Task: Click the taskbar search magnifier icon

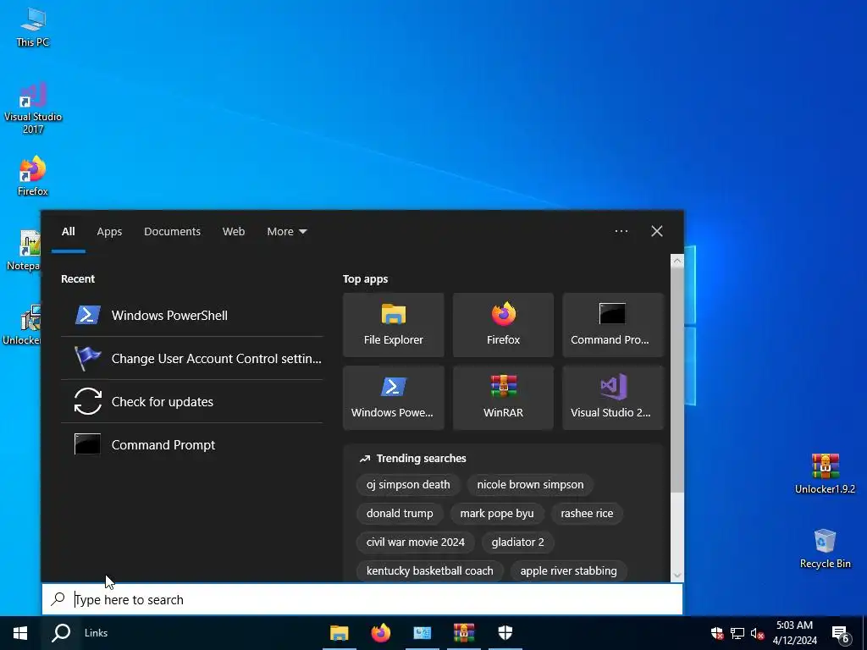Action: 61,633
